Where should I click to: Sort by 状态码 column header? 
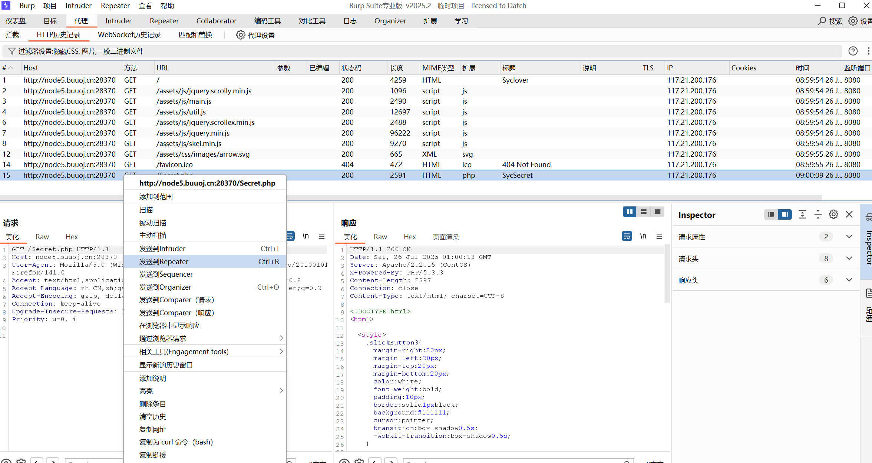pos(363,68)
